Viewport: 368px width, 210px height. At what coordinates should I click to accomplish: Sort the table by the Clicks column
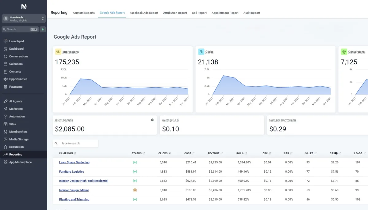[165, 153]
